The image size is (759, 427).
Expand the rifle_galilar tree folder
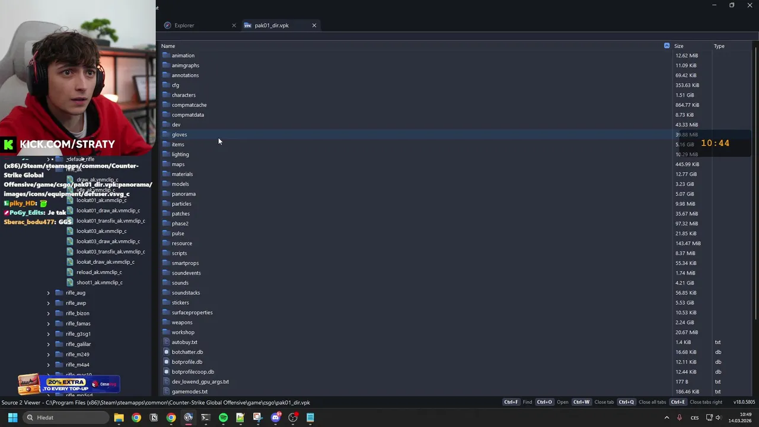(49, 344)
